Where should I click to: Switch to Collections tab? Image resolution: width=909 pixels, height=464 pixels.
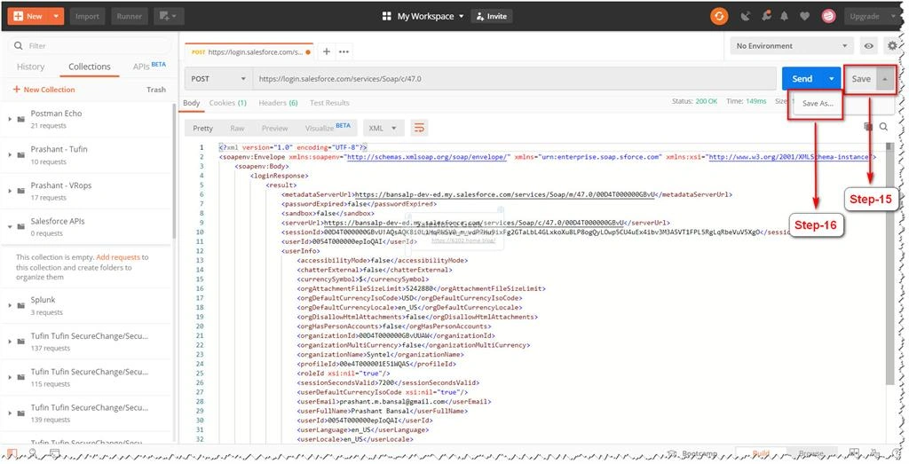coord(90,67)
